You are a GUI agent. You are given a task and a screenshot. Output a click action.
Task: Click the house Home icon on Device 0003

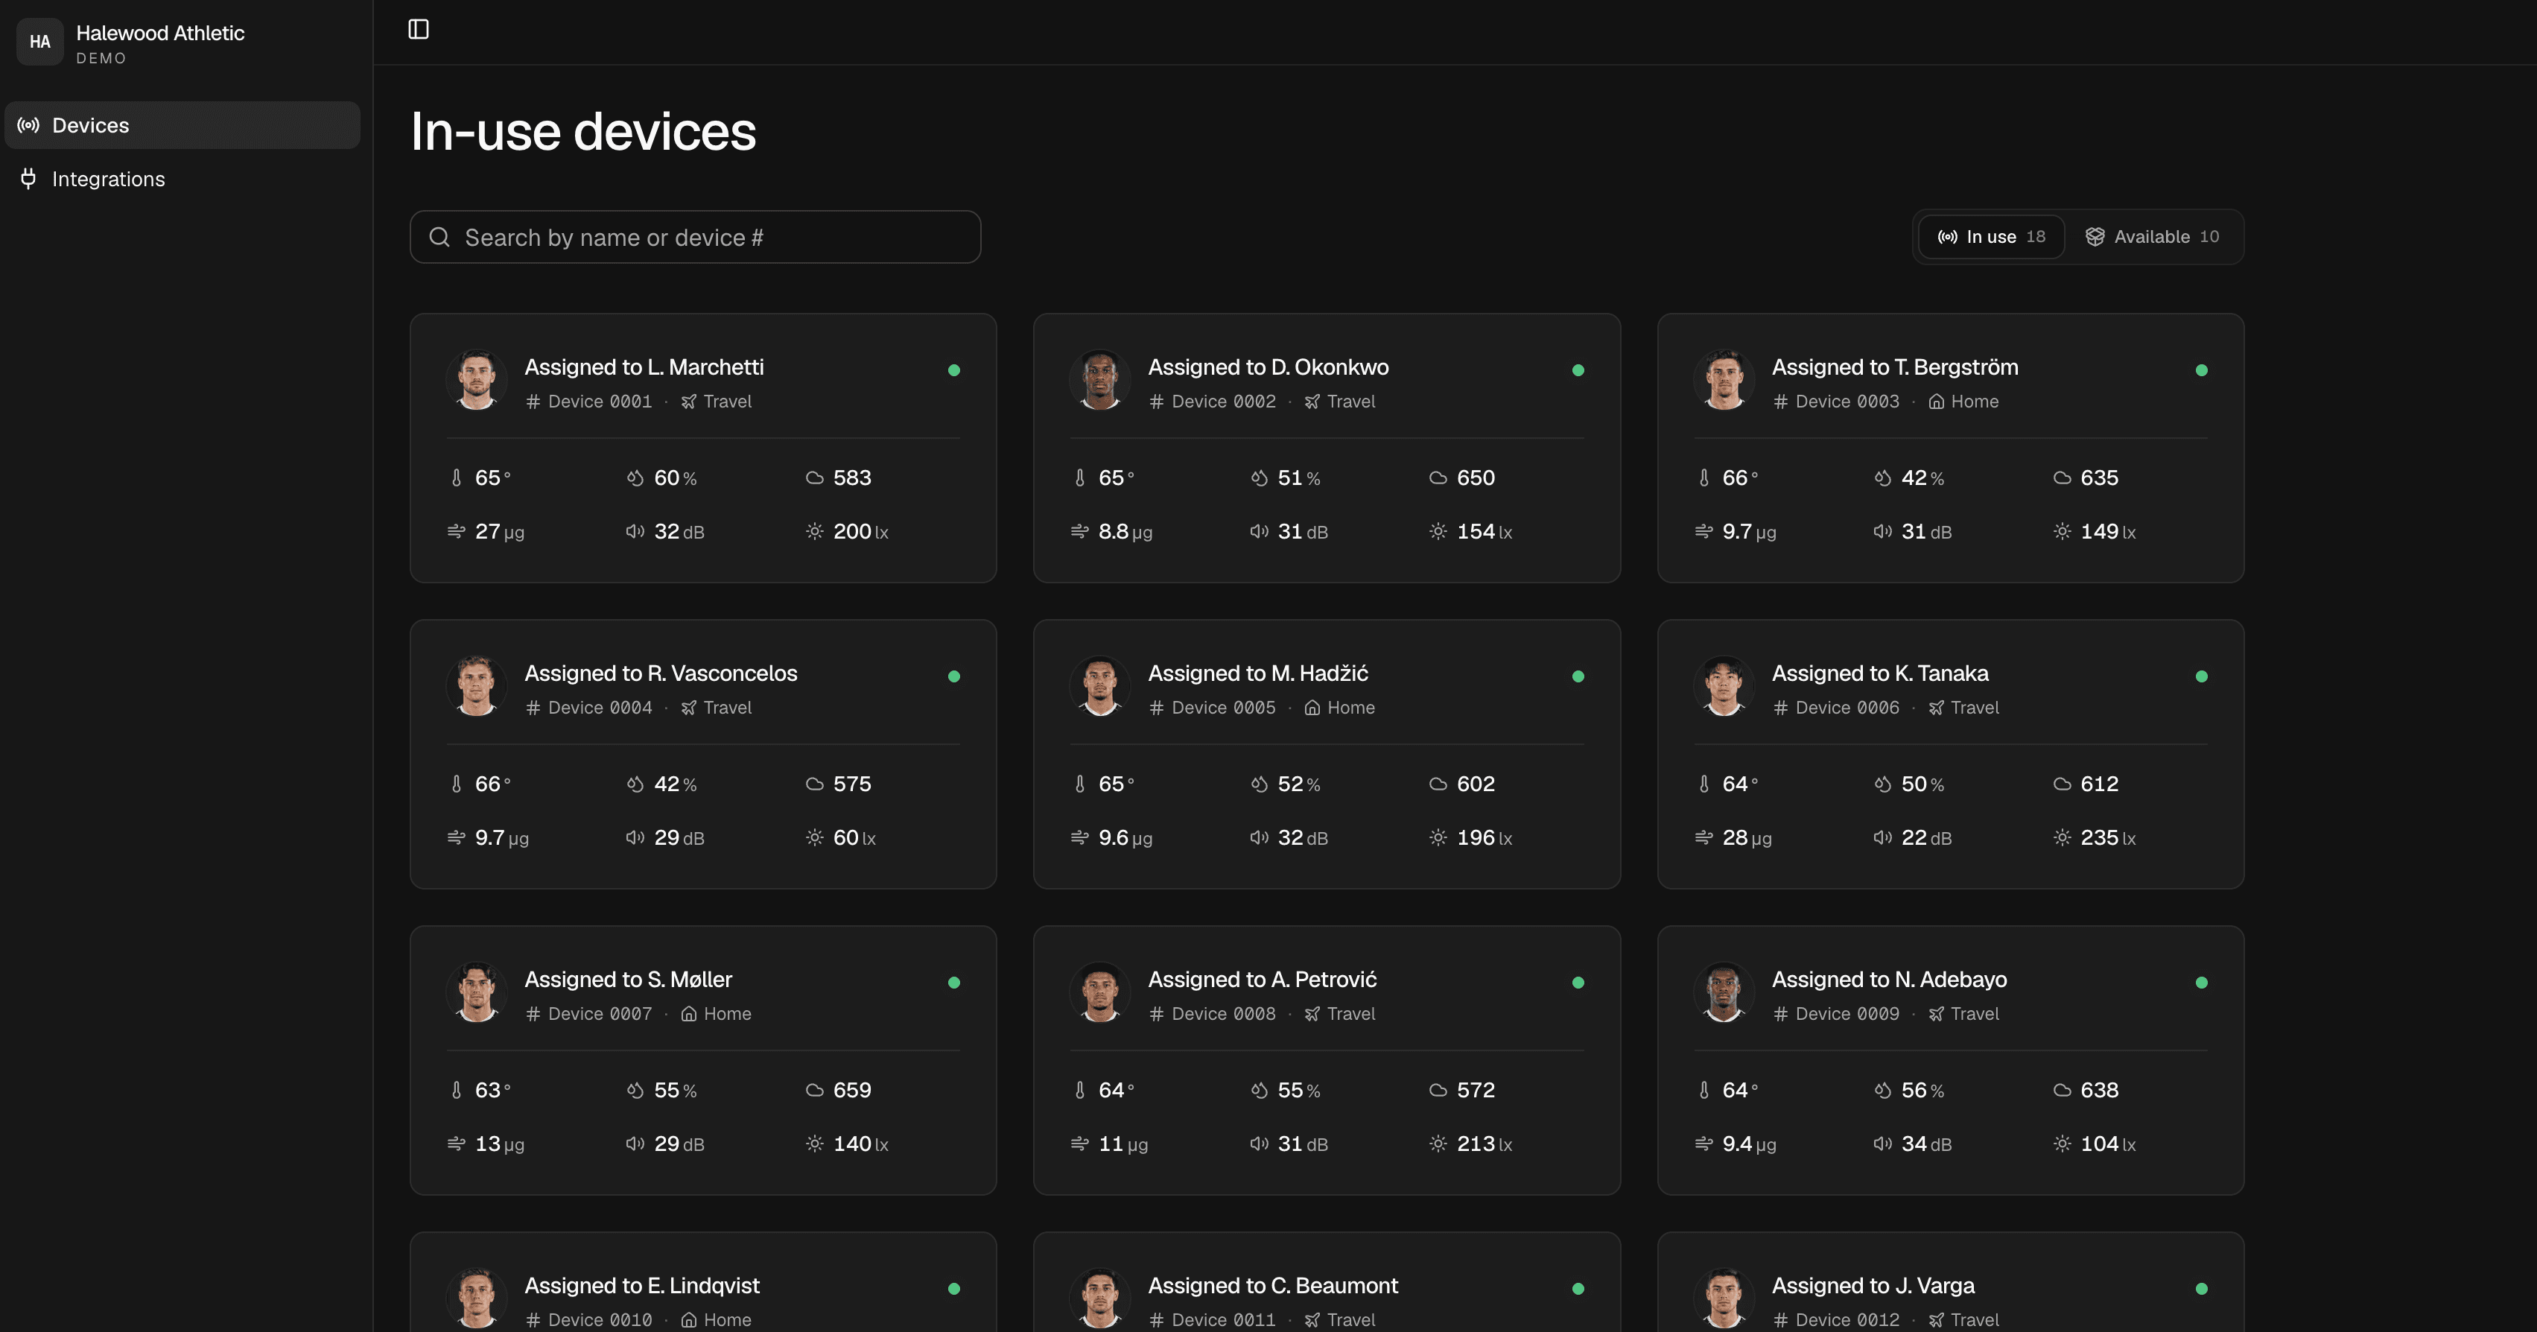pos(1936,402)
